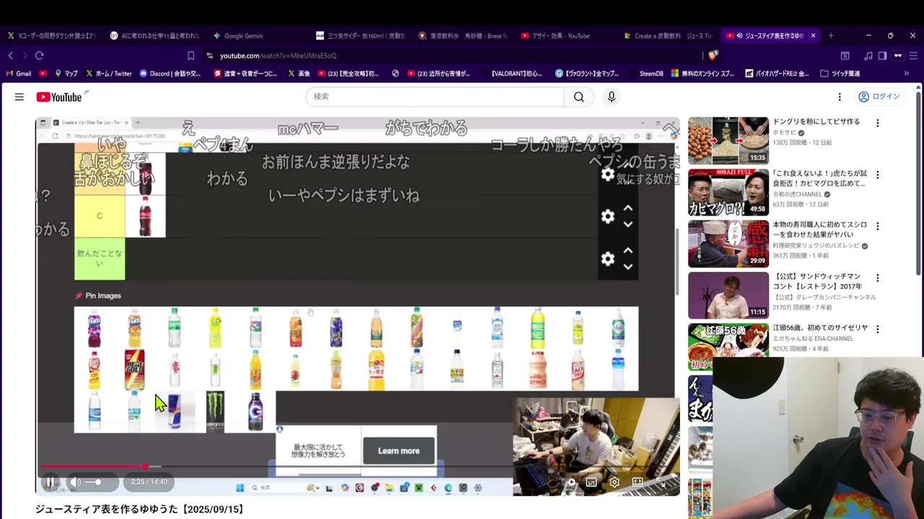The image size is (924, 519).
Task: Open options menu for ドングリ video
Action: (878, 123)
